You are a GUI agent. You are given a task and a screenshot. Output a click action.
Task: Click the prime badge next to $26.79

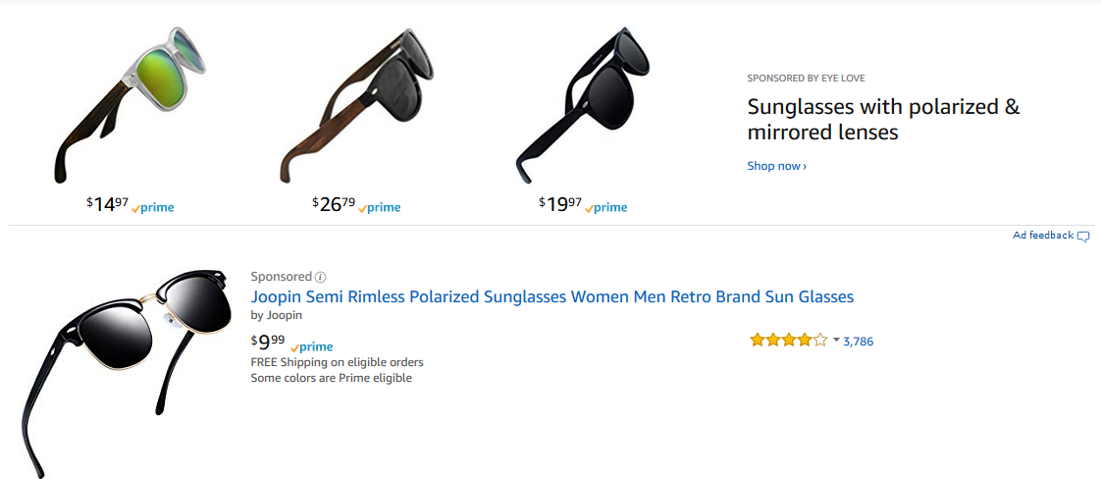point(380,208)
